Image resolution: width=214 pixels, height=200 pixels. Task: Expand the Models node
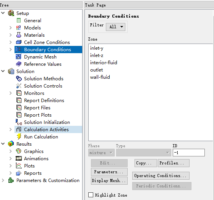[x=11, y=28]
